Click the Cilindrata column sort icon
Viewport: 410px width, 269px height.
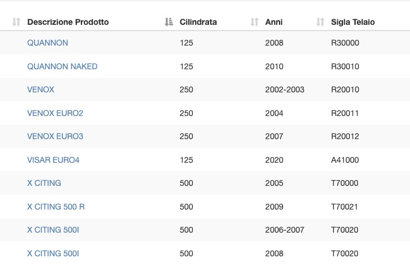(169, 22)
